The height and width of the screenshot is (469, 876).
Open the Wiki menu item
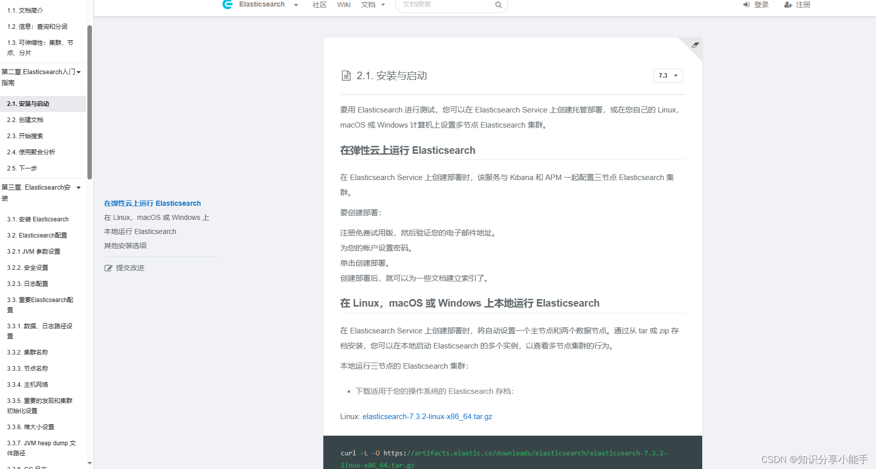tap(344, 5)
